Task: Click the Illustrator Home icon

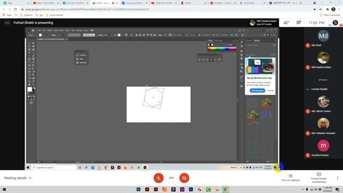Action: [33, 31]
